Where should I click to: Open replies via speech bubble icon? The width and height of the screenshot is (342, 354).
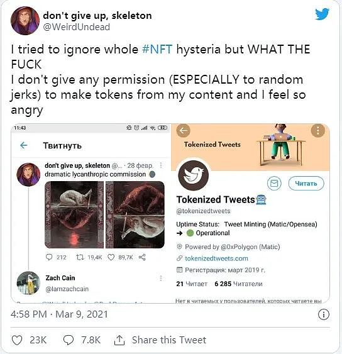(69, 340)
